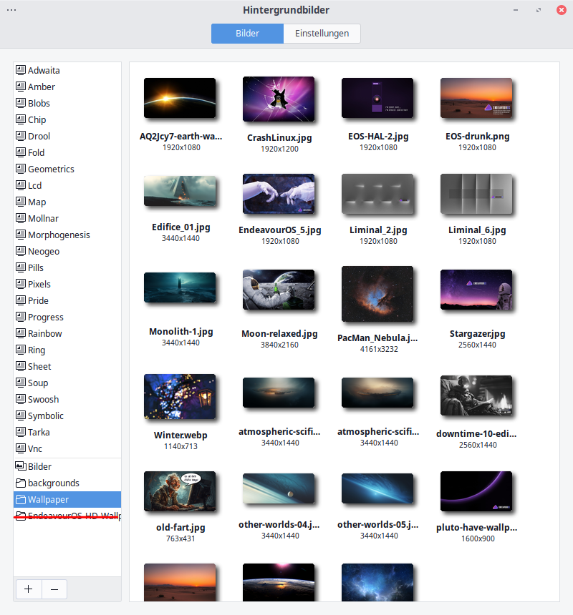Select the old-fart.jpg thumbnail
The image size is (573, 615).
click(180, 491)
